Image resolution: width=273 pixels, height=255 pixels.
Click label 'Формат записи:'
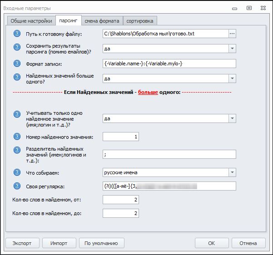click(44, 64)
